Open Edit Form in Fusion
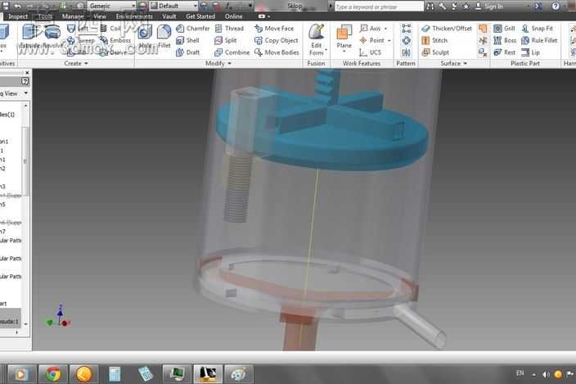The width and height of the screenshot is (576, 384). 317,39
